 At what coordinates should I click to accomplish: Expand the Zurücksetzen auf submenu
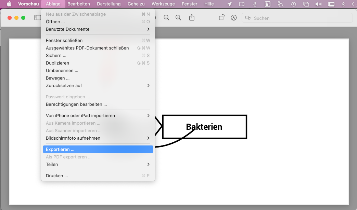coord(98,86)
